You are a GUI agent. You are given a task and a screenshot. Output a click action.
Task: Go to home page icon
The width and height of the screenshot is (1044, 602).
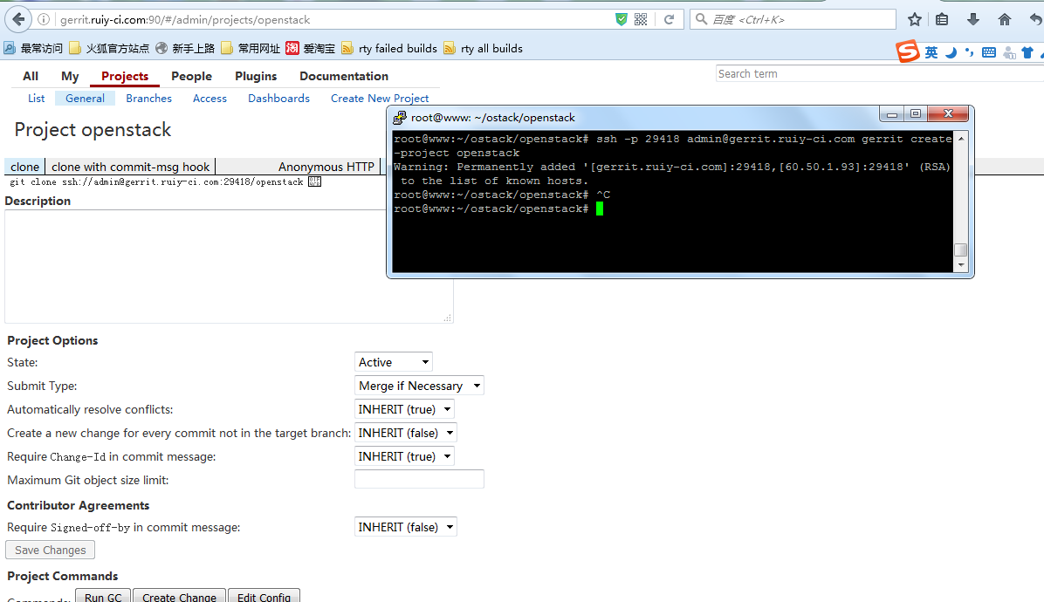pos(1004,19)
